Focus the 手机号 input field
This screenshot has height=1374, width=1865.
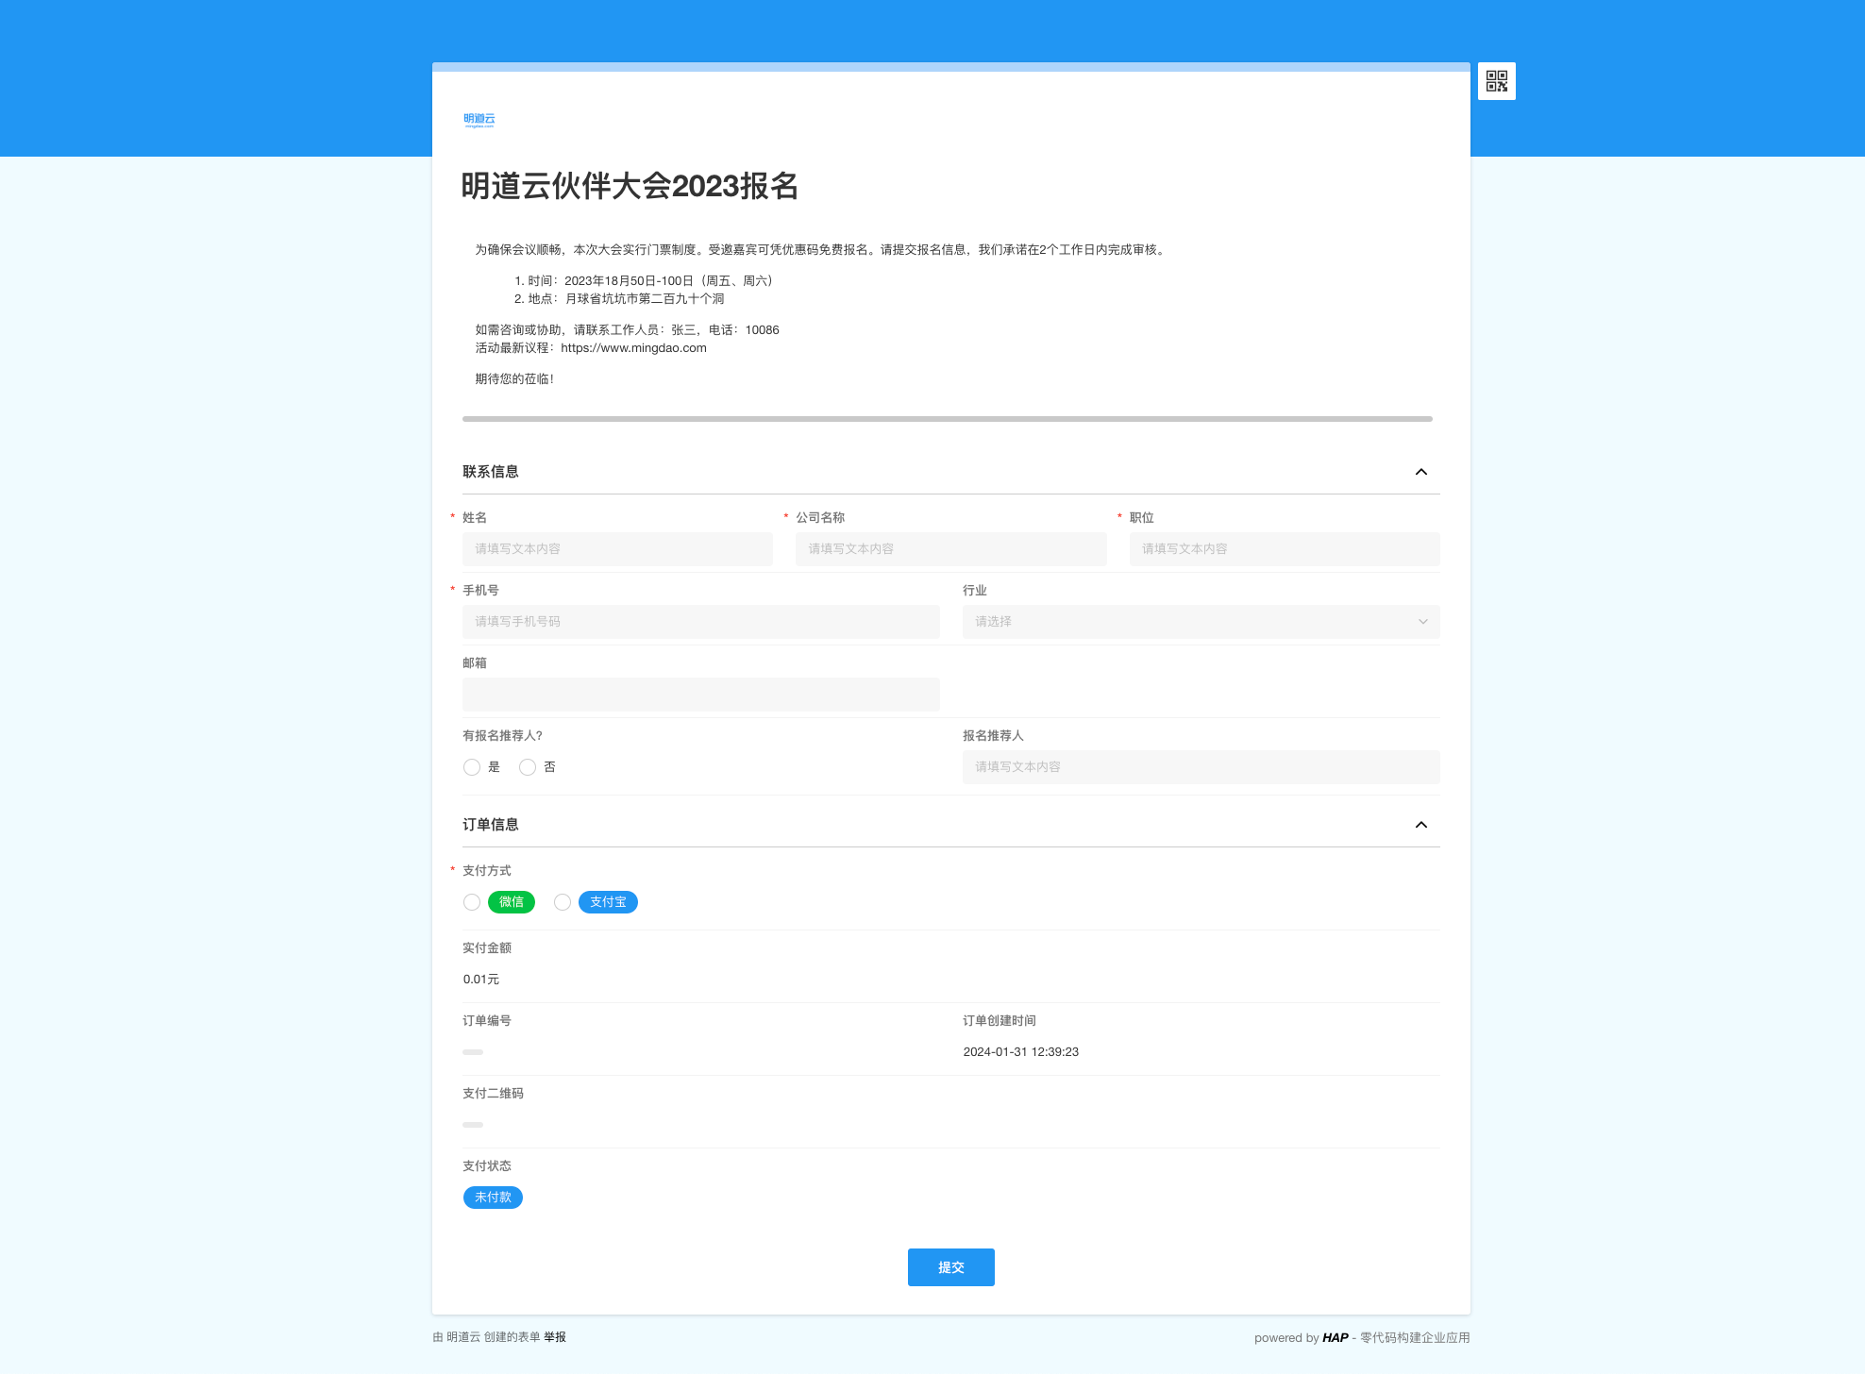click(700, 622)
